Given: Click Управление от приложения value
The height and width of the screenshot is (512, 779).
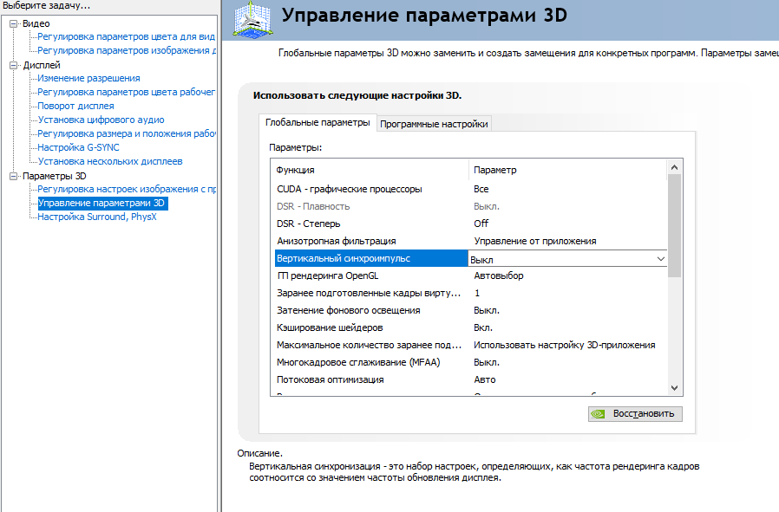Looking at the screenshot, I should pos(535,241).
